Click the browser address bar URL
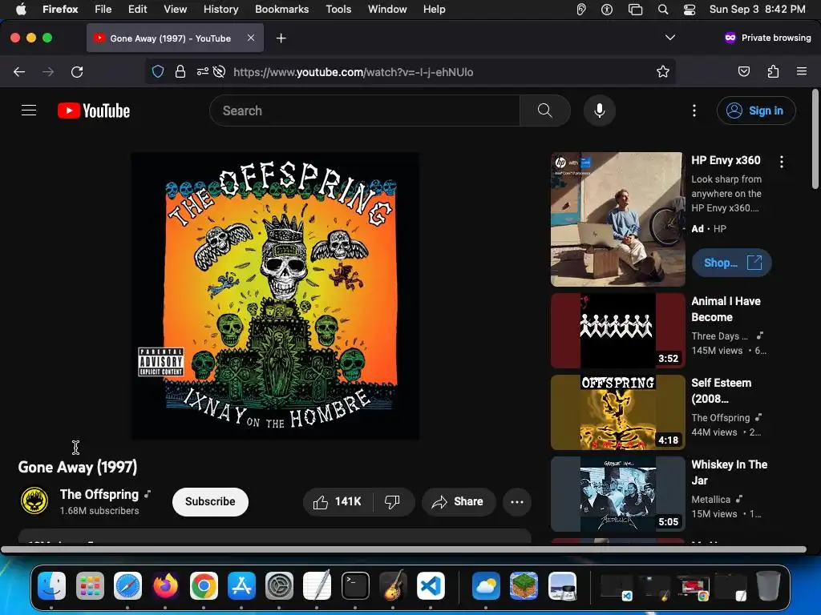 click(353, 72)
